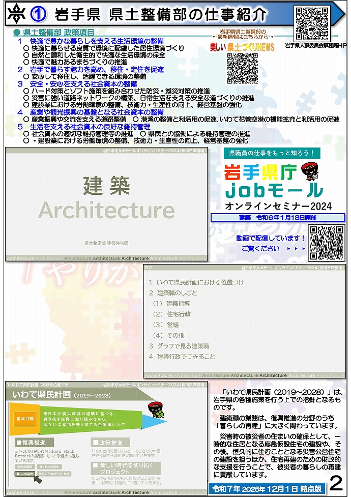
Task: Click the 令和7年 2025年12月1日時点版 label
Action: (x=267, y=488)
